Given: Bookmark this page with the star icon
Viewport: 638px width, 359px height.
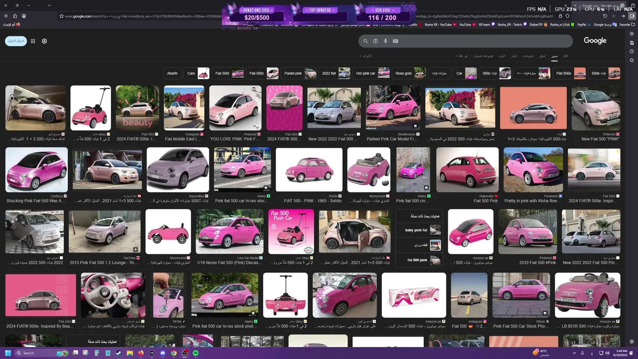Looking at the screenshot, I should 61,16.
